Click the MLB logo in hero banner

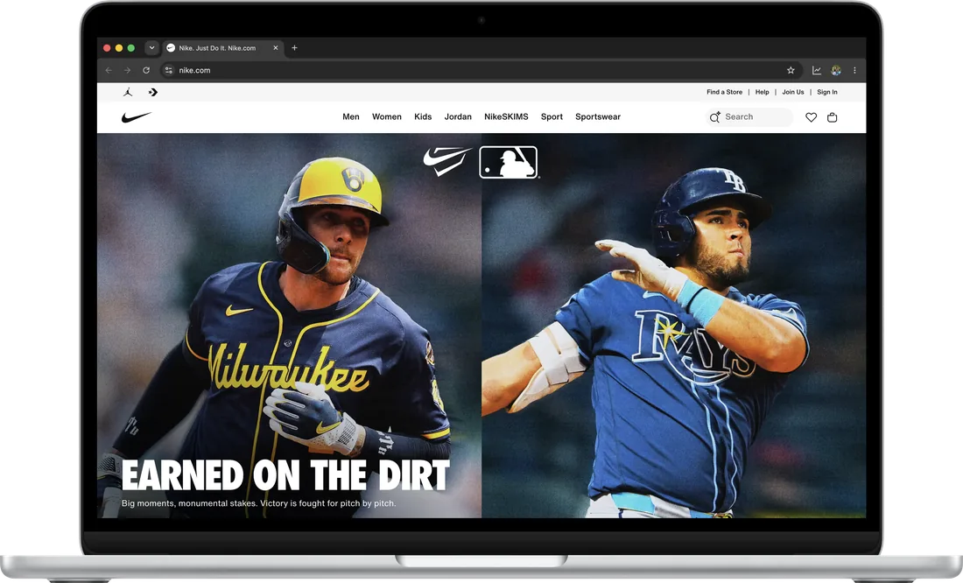(x=509, y=162)
